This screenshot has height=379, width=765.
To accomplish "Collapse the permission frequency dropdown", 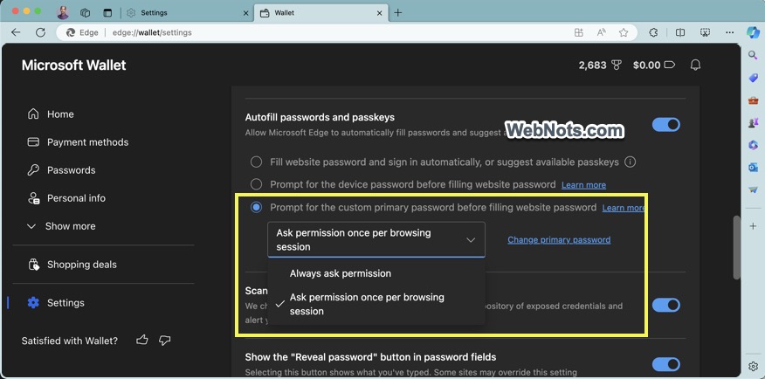I will 470,239.
